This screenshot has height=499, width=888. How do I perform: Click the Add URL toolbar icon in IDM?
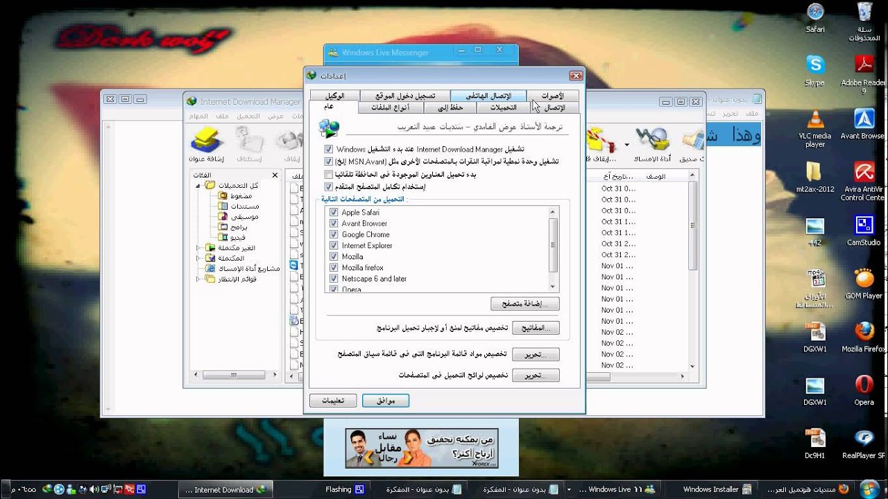pos(207,143)
